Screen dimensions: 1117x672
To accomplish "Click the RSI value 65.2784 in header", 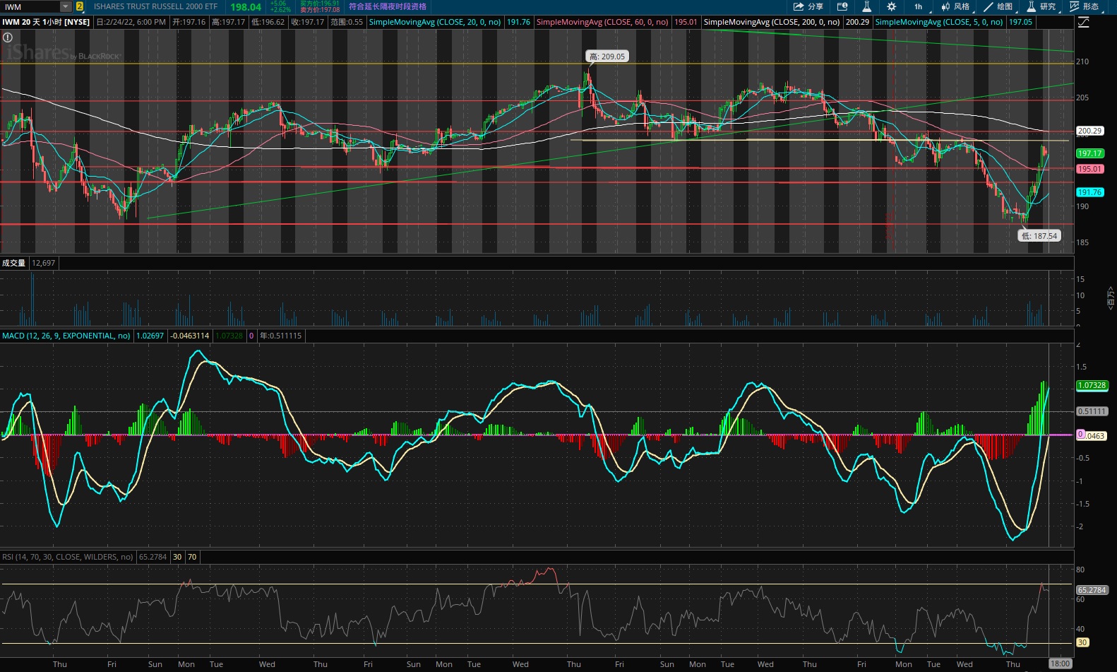I will click(153, 557).
